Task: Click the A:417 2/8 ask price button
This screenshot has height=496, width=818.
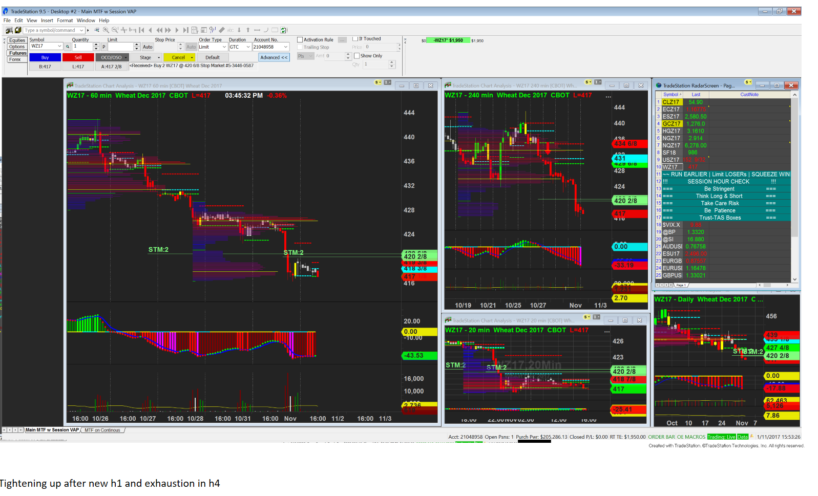Action: click(111, 67)
